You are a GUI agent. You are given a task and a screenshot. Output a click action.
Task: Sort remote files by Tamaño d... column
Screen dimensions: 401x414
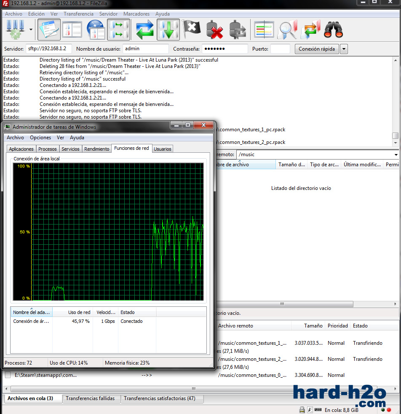(x=291, y=165)
